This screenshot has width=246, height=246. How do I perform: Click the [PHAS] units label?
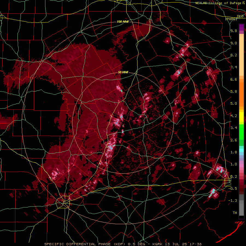coord(231,19)
